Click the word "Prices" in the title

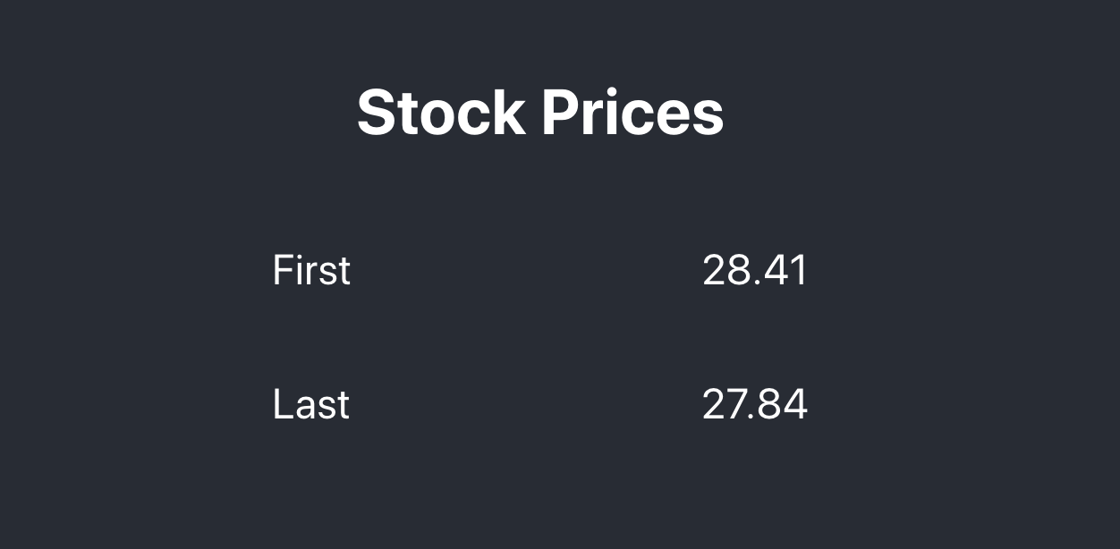[632, 113]
